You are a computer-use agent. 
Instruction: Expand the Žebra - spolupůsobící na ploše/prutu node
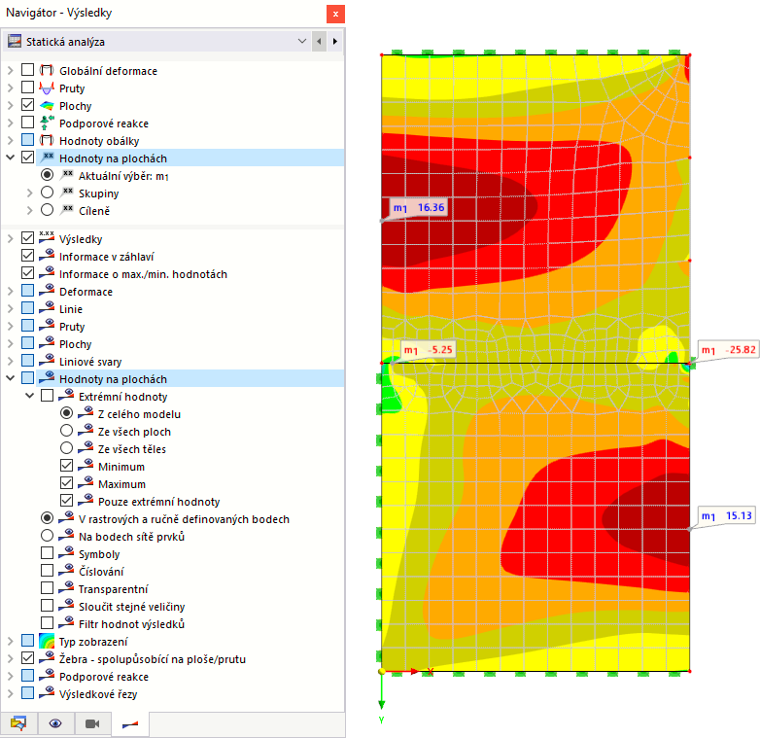(10, 658)
